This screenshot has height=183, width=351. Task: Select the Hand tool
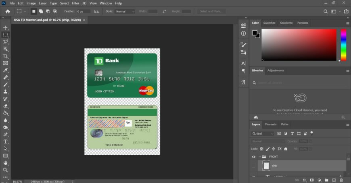click(5, 163)
